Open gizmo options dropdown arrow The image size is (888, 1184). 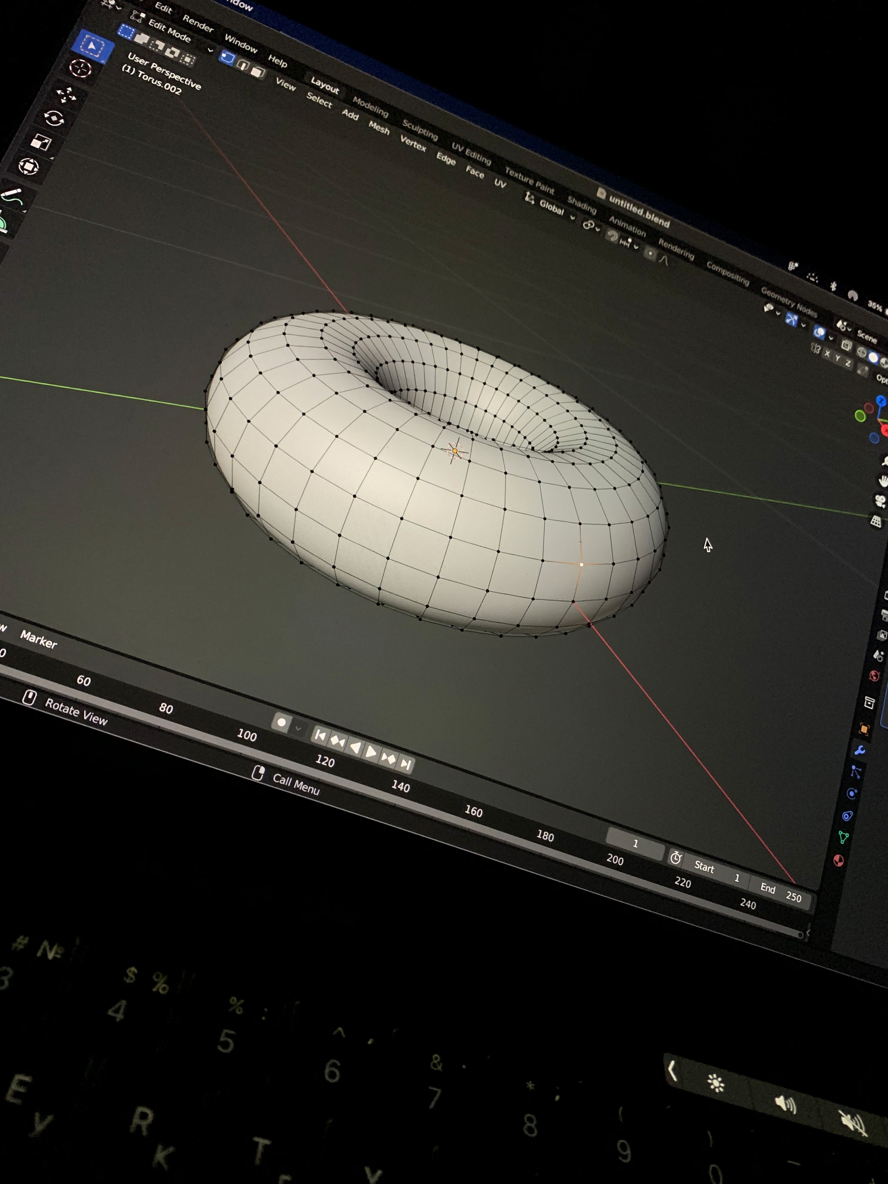(804, 325)
